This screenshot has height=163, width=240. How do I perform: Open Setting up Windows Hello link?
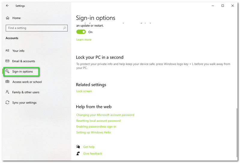point(94,132)
